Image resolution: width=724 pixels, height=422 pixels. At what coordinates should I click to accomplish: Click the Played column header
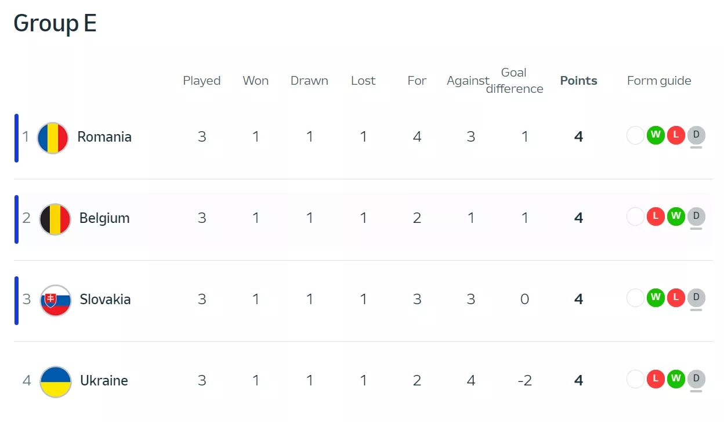point(201,81)
